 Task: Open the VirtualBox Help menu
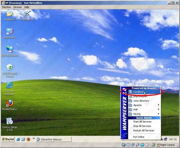pyautogui.click(x=26, y=7)
